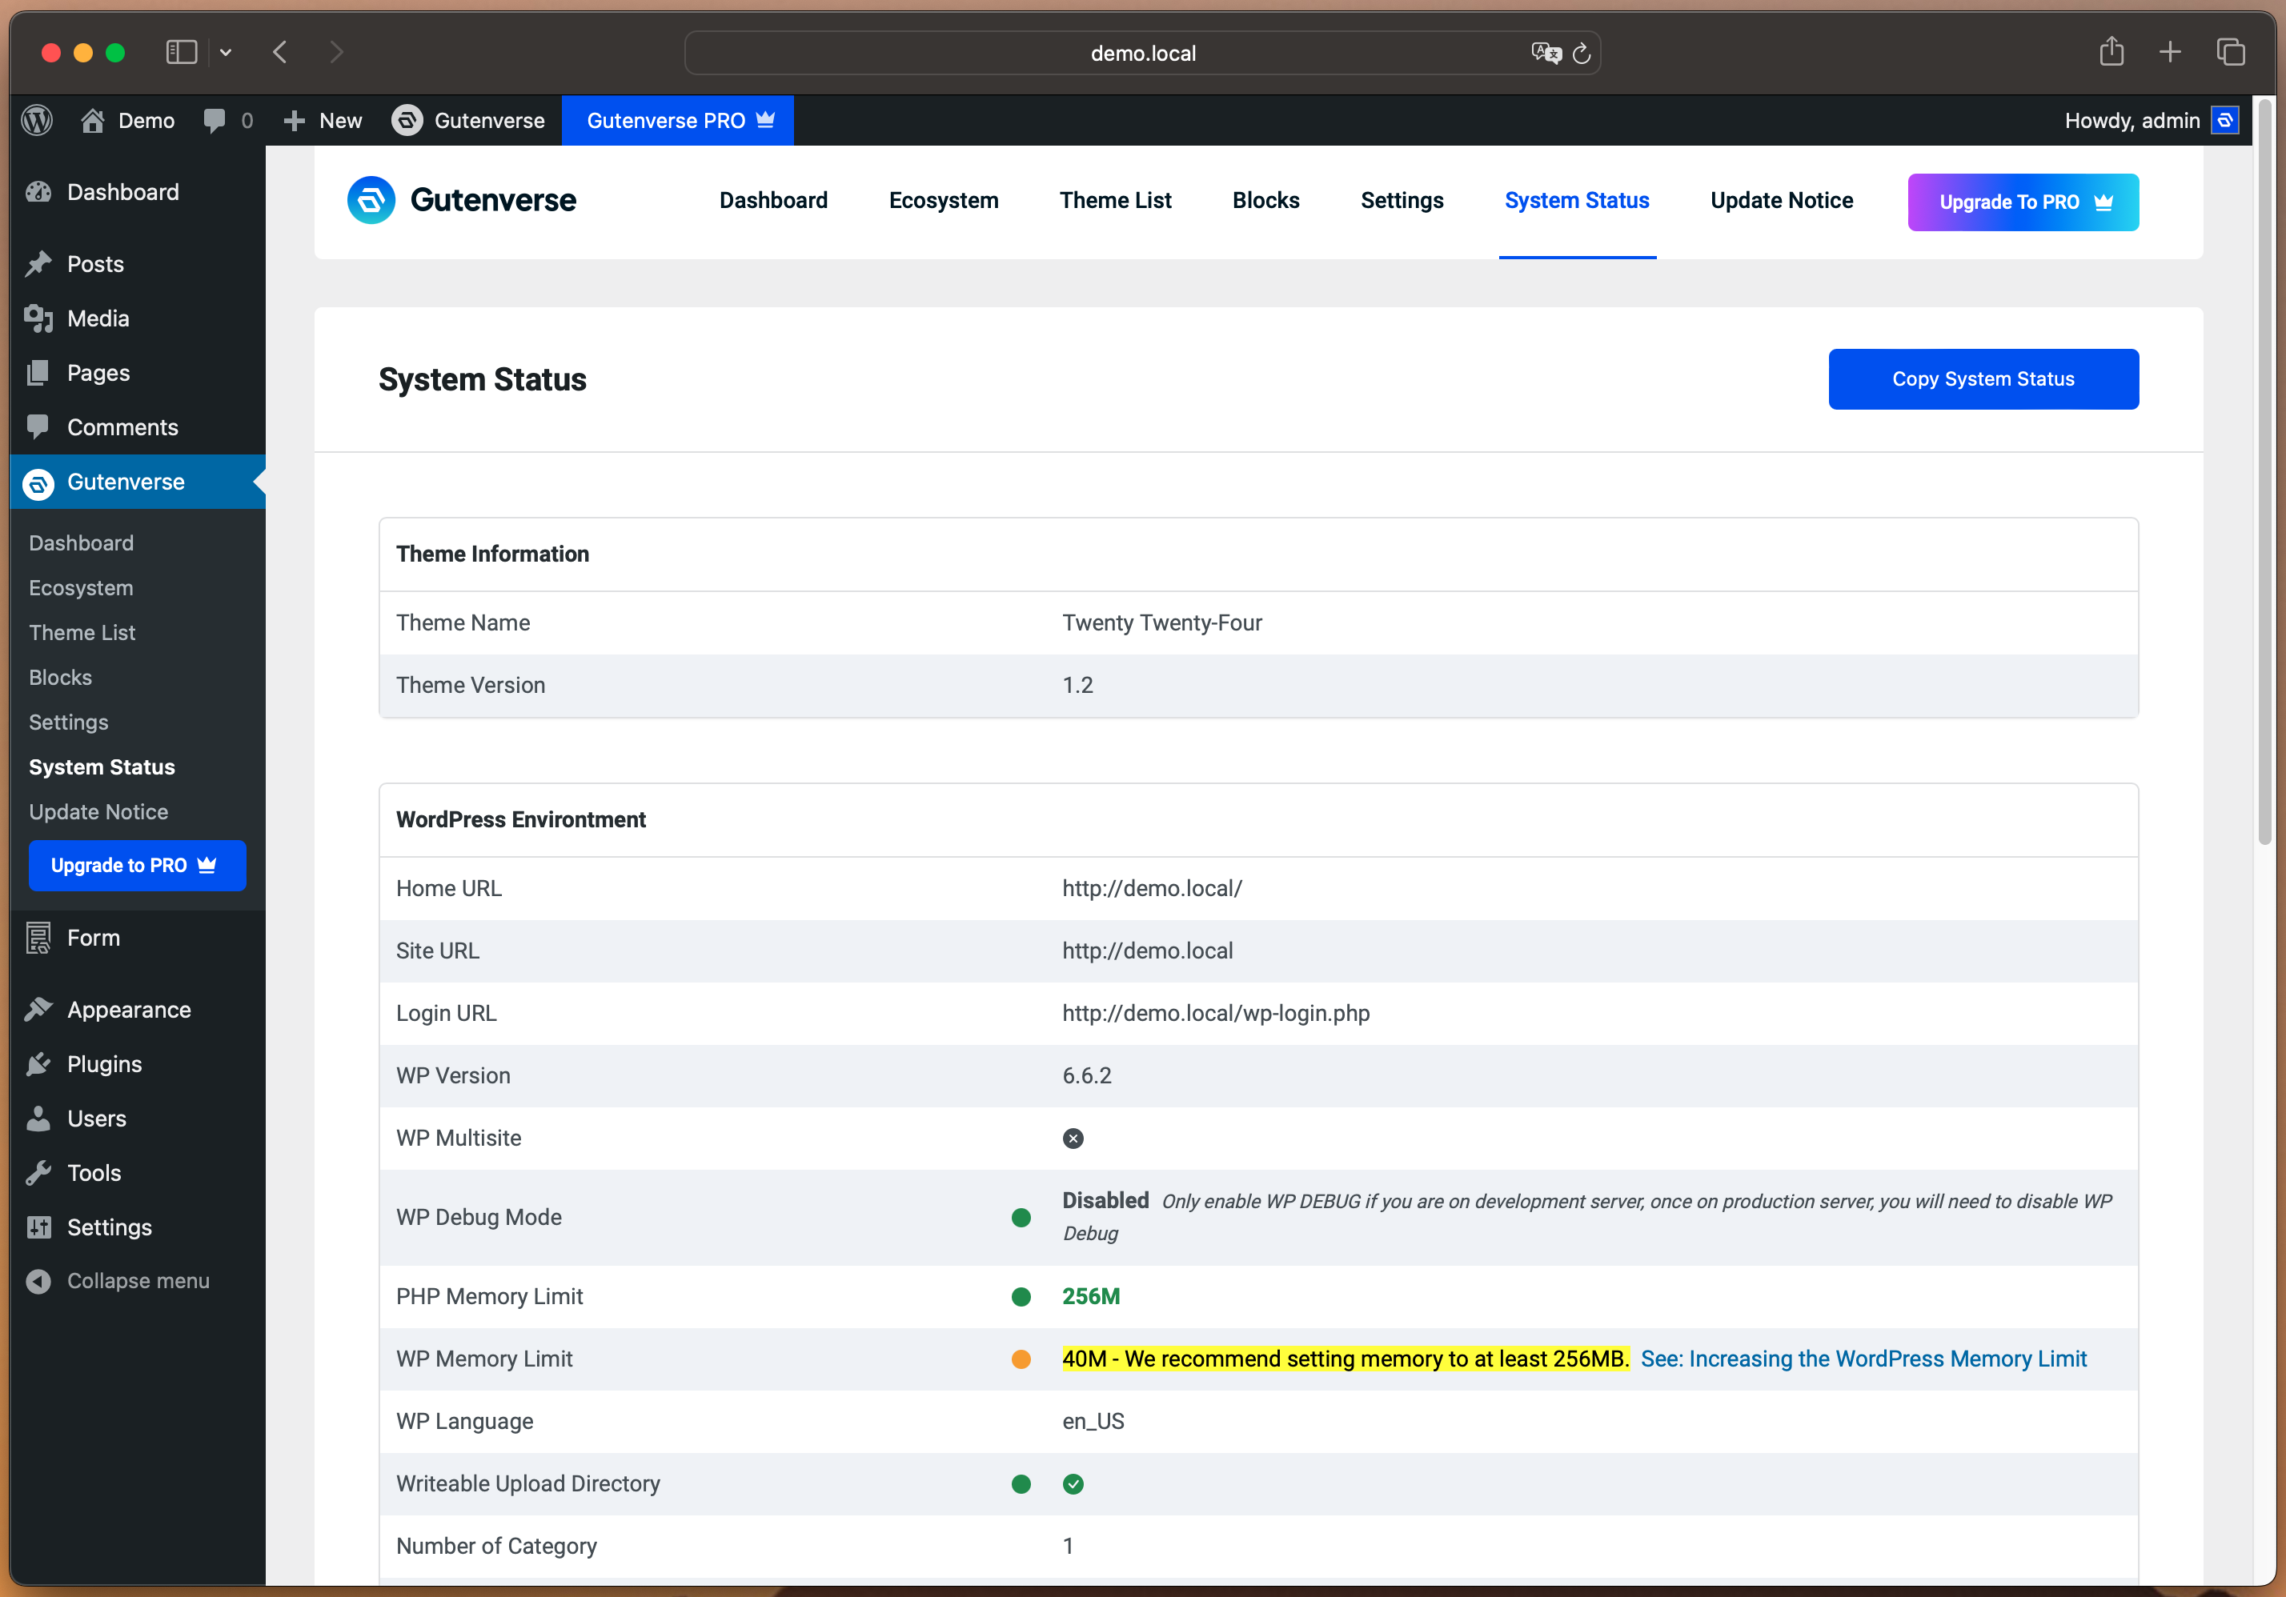The width and height of the screenshot is (2286, 1597).
Task: Open Increasing the WordPress Memory Limit link
Action: [1863, 1359]
